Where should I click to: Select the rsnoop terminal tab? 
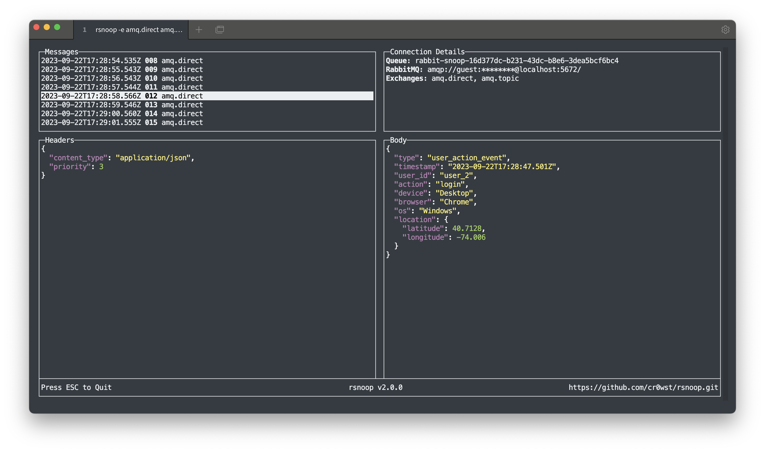coord(132,30)
